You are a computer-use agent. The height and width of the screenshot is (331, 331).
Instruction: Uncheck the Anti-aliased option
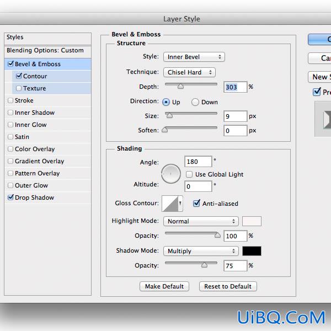[x=196, y=203]
